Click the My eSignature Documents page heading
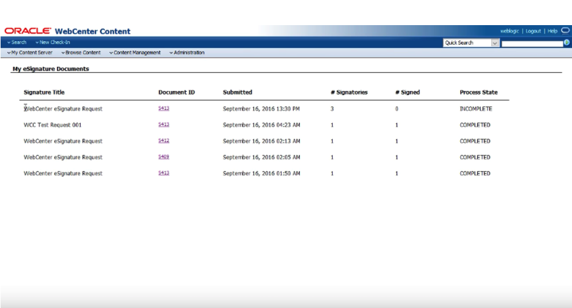Image resolution: width=572 pixels, height=308 pixels. click(51, 69)
